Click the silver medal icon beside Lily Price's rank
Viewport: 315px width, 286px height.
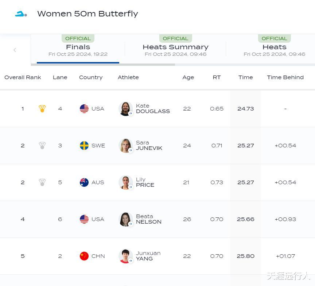[42, 182]
